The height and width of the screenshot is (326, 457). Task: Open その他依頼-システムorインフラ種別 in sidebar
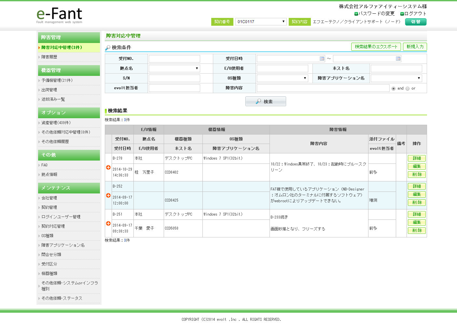(70, 286)
